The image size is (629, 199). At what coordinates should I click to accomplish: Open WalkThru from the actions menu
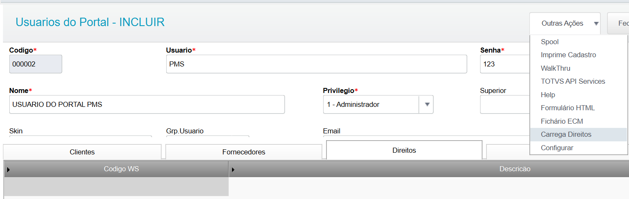coord(555,68)
